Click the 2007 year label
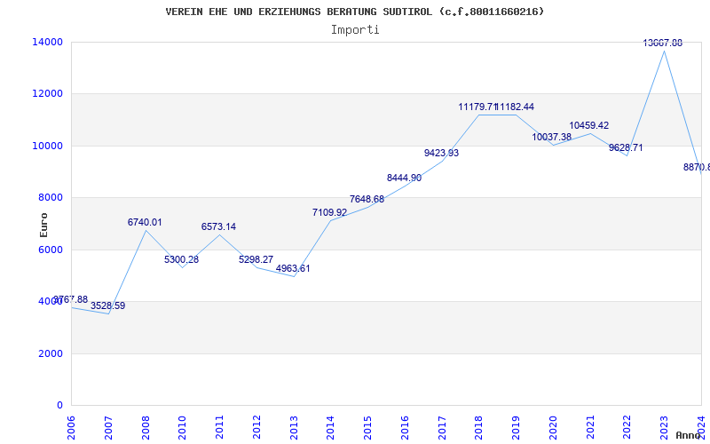This screenshot has height=444, width=710. [108, 427]
